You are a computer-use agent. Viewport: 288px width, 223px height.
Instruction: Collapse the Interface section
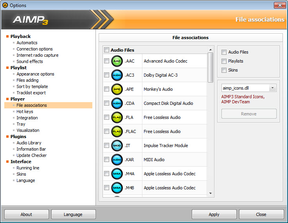pos(7,162)
